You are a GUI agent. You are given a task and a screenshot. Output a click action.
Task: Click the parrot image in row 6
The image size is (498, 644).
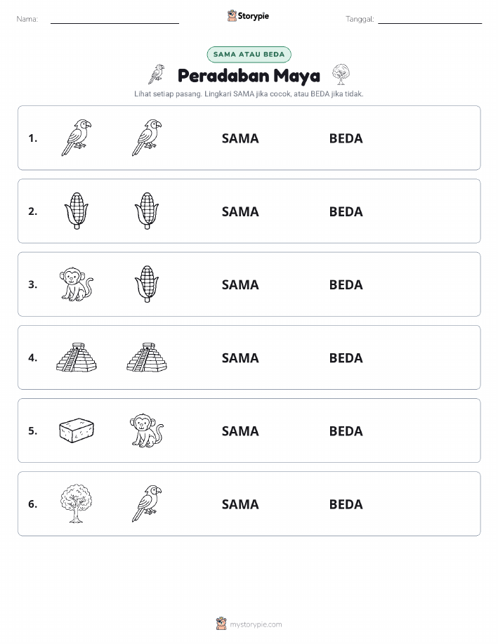147,504
